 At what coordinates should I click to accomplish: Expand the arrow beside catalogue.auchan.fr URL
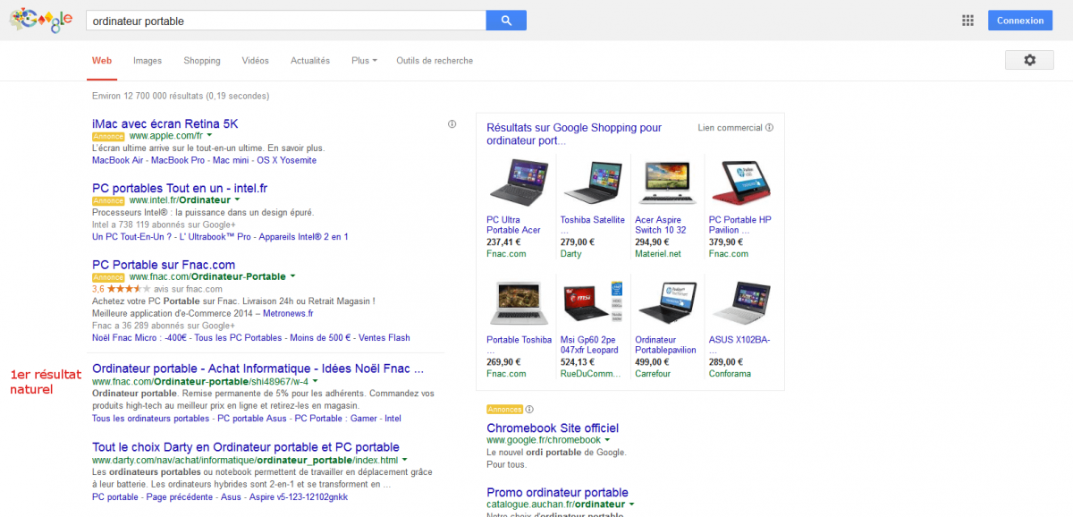pos(631,504)
